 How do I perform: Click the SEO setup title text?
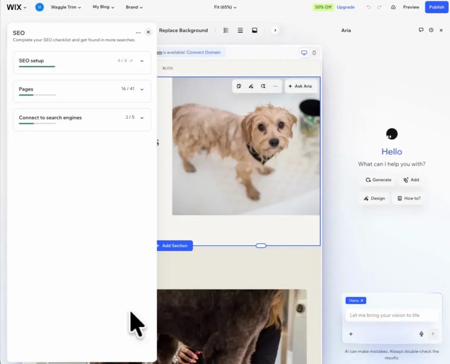[31, 61]
